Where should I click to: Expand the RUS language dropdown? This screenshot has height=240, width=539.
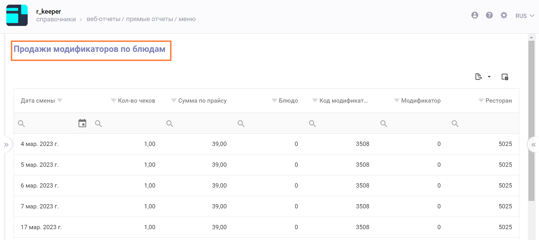tap(524, 16)
